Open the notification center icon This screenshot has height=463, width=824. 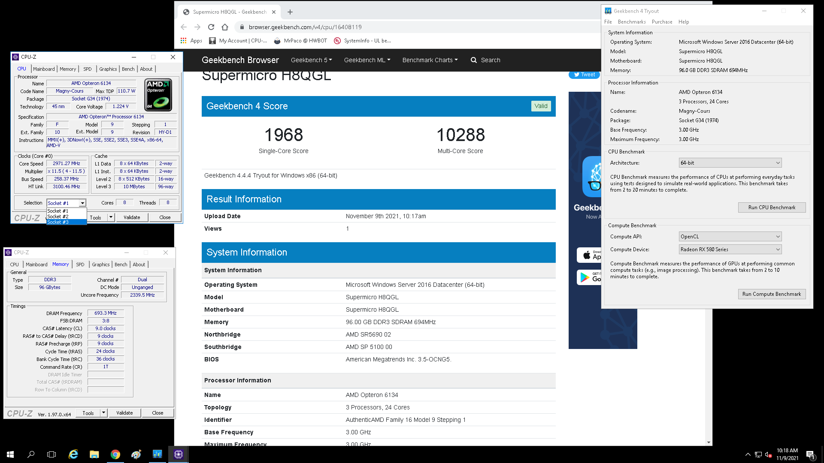point(810,454)
